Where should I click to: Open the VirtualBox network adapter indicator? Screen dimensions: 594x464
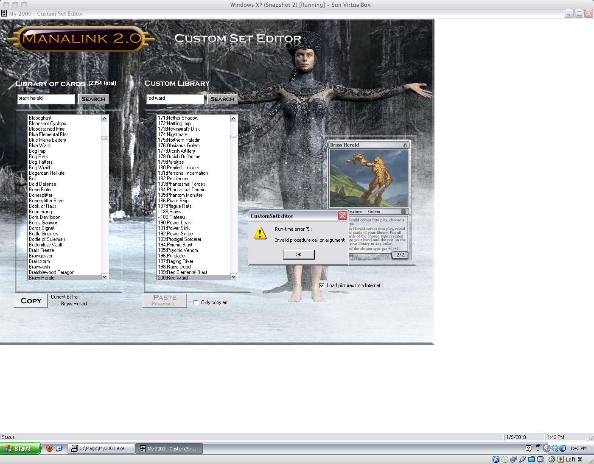point(514,459)
